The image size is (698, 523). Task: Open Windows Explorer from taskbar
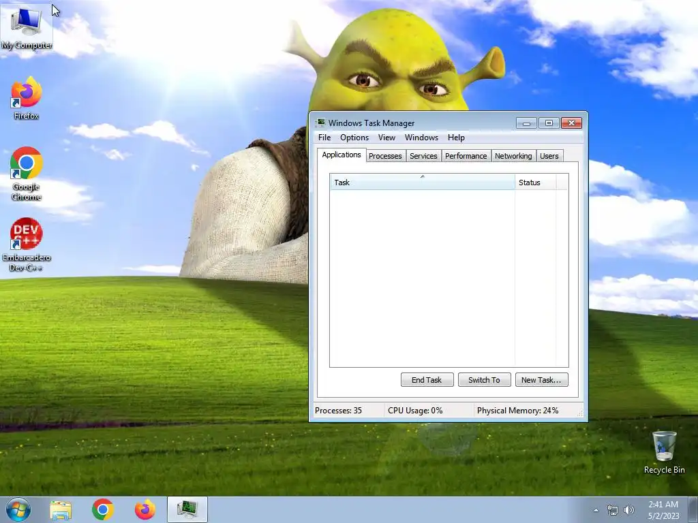61,510
